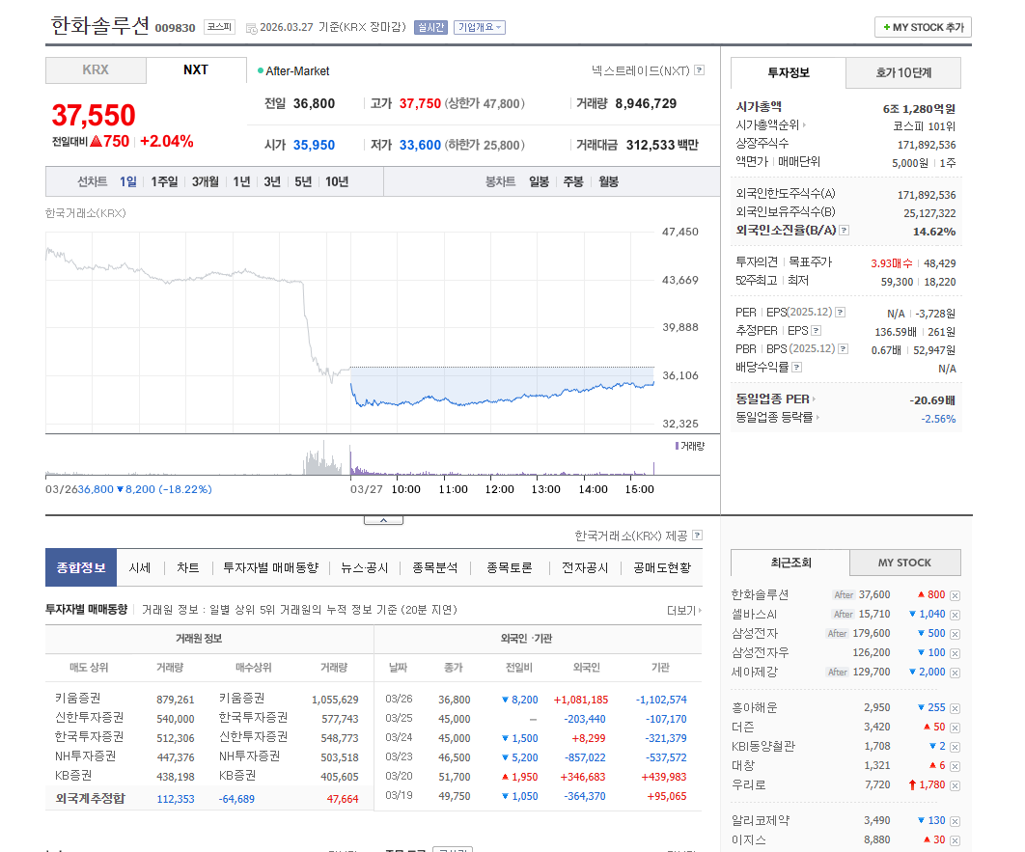Open help icon beside 한국거래소(KRX) 제공
Image resolution: width=1025 pixels, height=852 pixels.
click(x=698, y=536)
